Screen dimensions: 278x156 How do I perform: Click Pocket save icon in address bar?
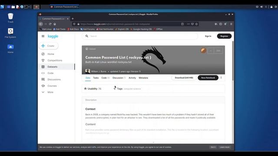click(x=192, y=24)
